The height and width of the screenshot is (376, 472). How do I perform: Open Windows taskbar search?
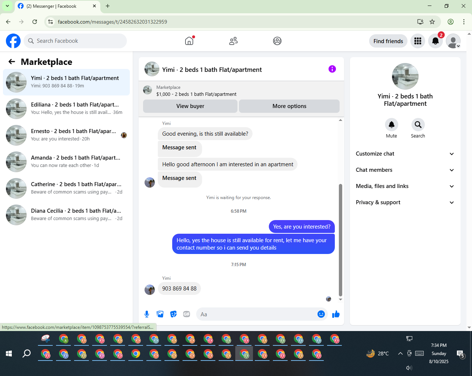click(27, 354)
